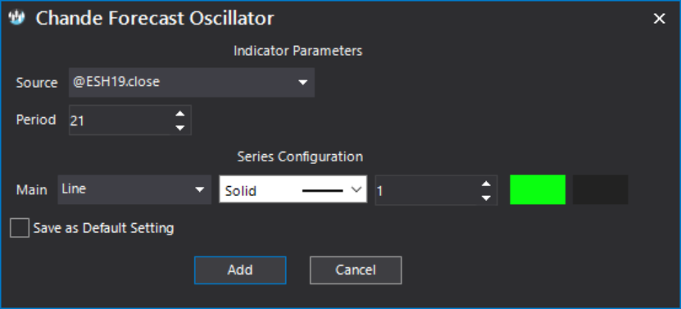Close the Chande Forecast Oscillator dialog
Screen dimensions: 681x309
(659, 19)
